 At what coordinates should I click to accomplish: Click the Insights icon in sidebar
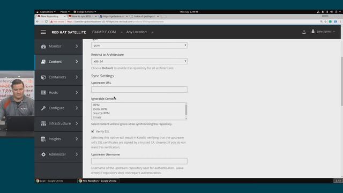point(43,139)
